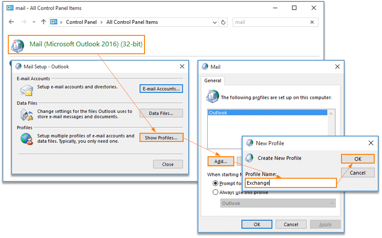Click the Profiles globe icon
The width and height of the screenshot is (382, 238).
[26, 138]
